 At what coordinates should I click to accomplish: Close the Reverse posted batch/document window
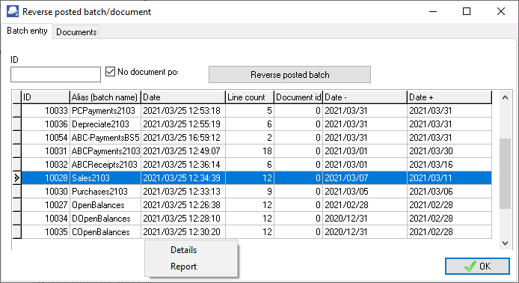tap(501, 11)
